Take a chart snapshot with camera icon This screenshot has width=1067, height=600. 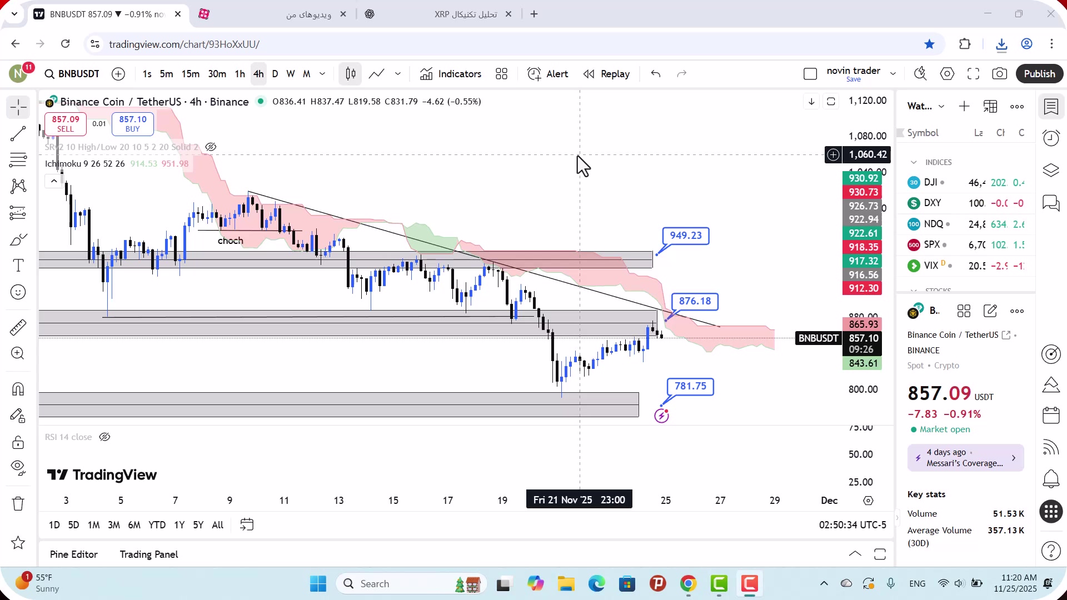pyautogui.click(x=1000, y=74)
